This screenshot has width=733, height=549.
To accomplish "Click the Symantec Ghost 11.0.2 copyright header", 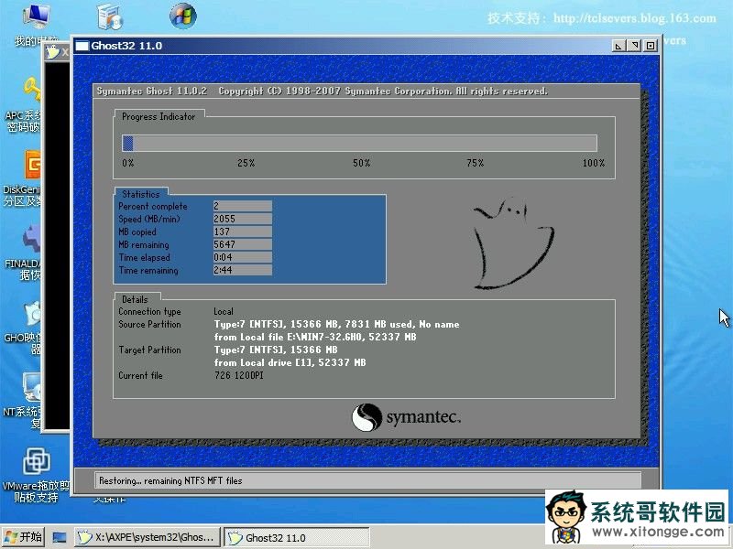I will tap(323, 91).
